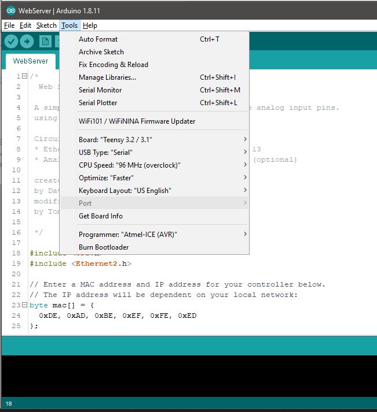Image resolution: width=377 pixels, height=412 pixels.
Task: Click inside the black console output area
Action: 189,376
